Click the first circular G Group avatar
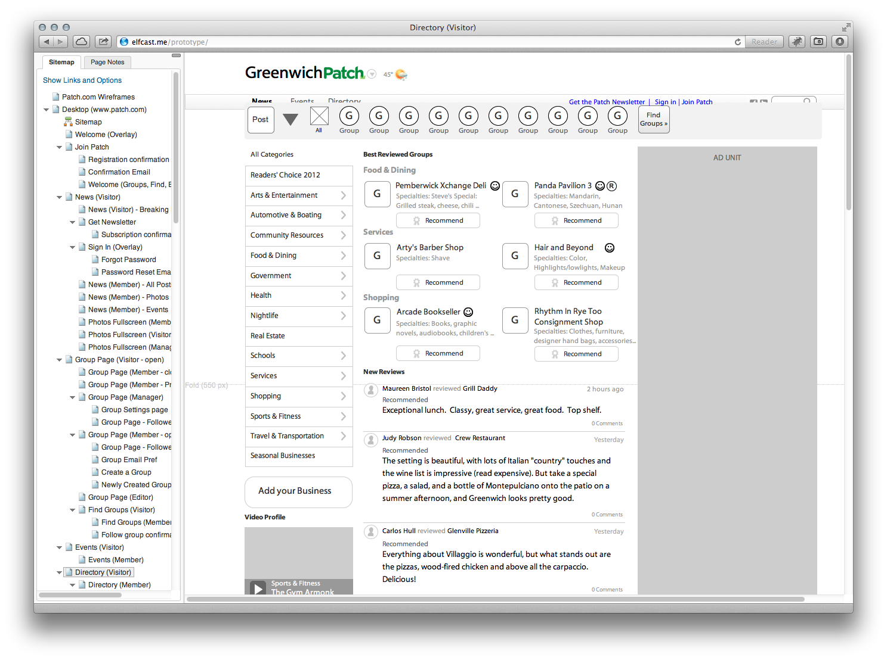Viewport: 887px width, 660px height. pos(349,117)
